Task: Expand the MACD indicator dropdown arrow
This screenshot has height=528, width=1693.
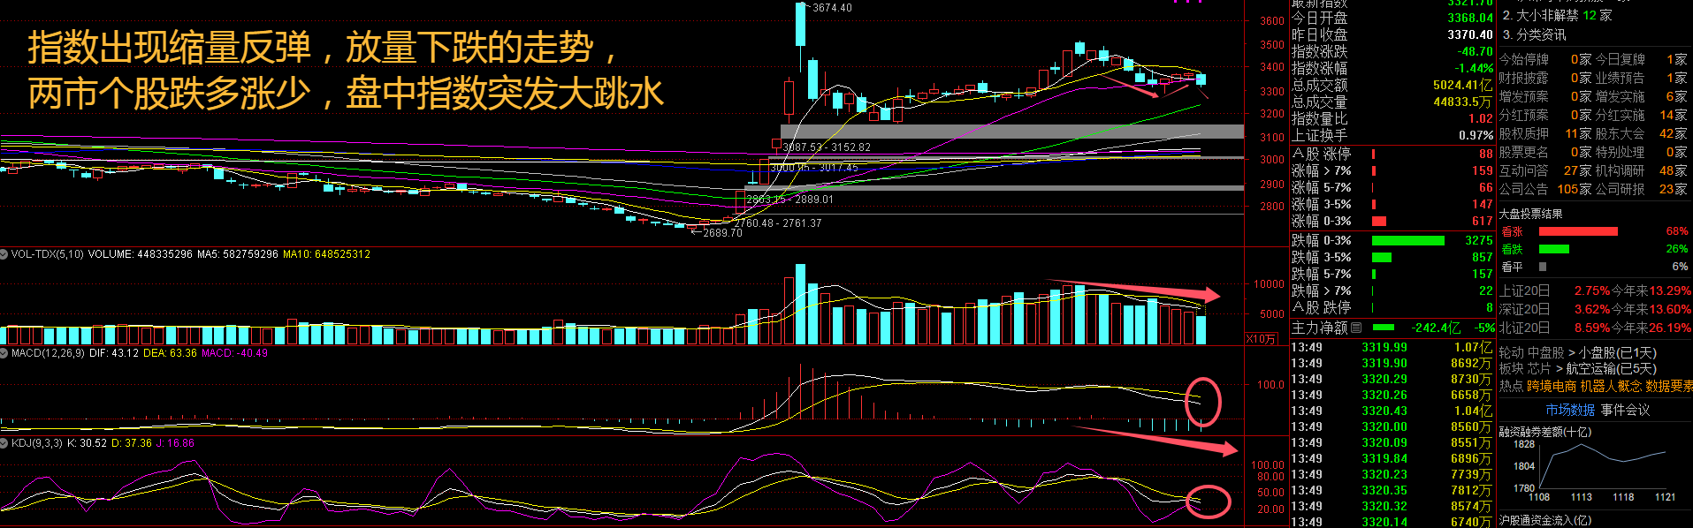Action: (x=4, y=353)
